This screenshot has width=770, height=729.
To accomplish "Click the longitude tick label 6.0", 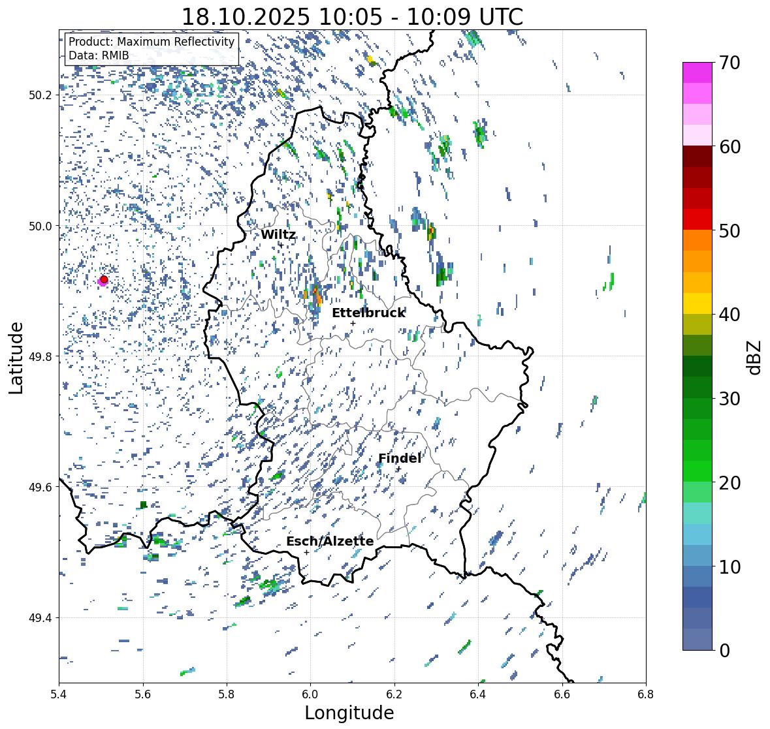I will [310, 694].
